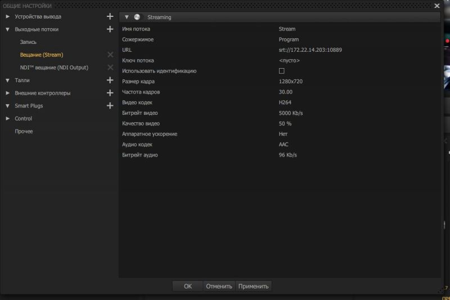Collapse the Smart Plugs tree node
450x300 pixels.
8,106
